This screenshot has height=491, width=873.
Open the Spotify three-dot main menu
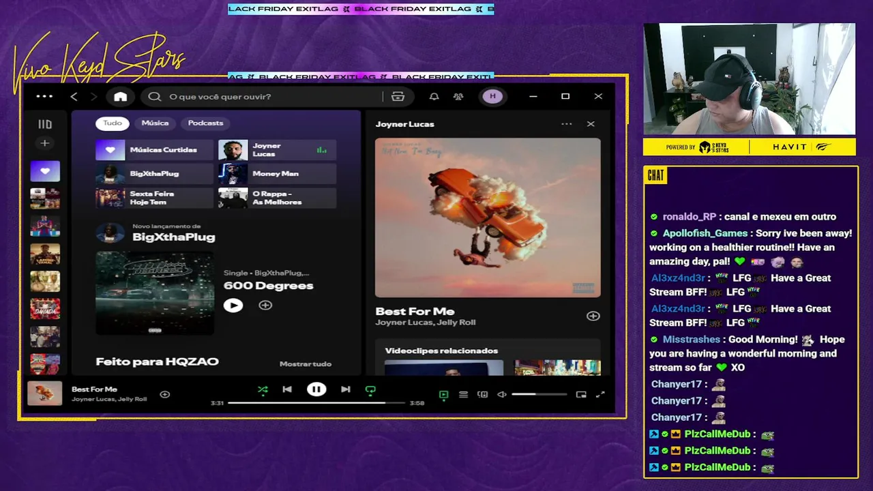point(44,96)
